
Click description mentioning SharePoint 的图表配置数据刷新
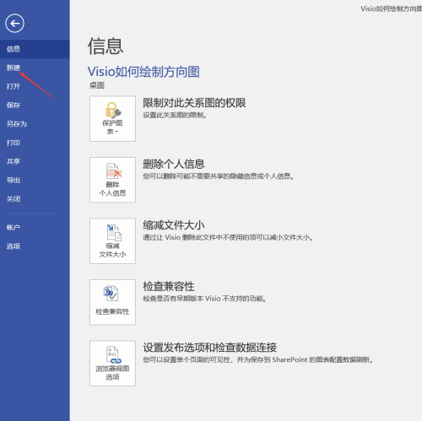coord(258,359)
